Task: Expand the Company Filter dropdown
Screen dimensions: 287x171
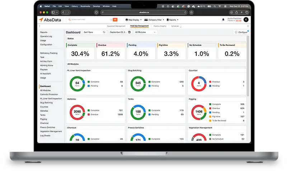Action: [x=154, y=20]
